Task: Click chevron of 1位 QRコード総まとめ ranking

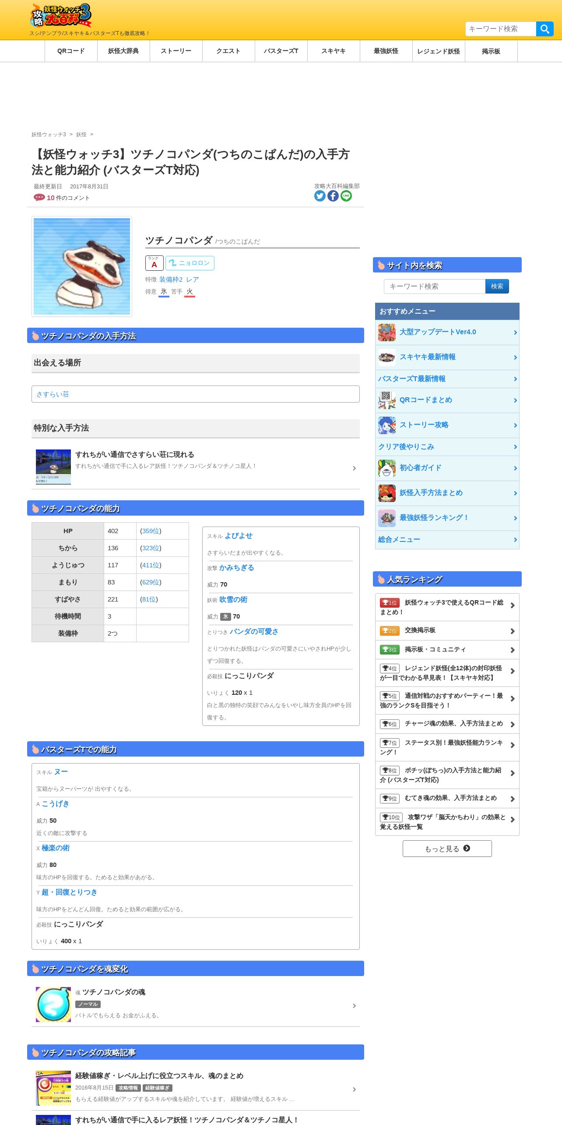Action: 513,605
